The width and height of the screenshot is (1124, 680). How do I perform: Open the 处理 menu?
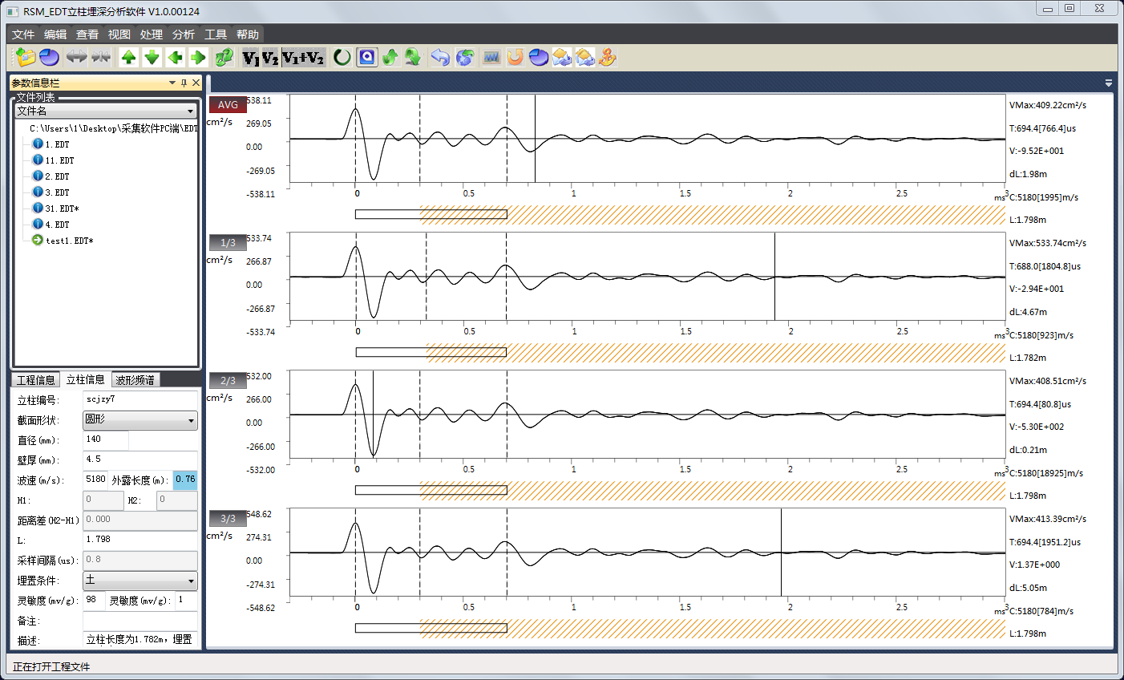(152, 34)
